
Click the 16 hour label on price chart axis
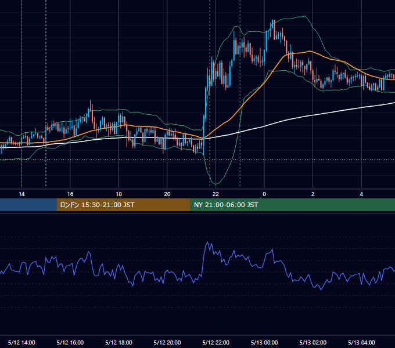(70, 194)
